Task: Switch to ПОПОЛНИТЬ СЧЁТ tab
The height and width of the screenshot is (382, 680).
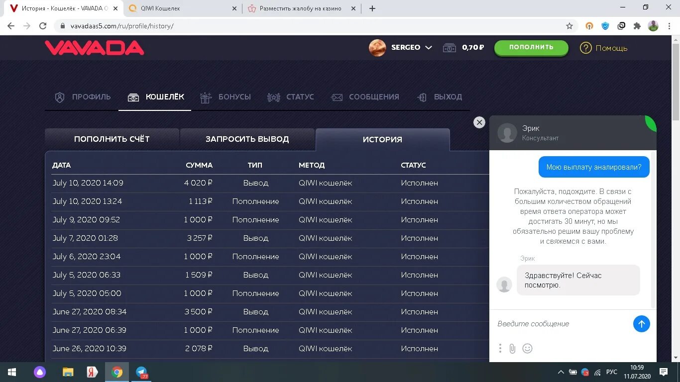Action: coord(112,139)
